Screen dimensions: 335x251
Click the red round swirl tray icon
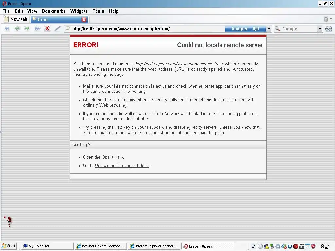click(x=296, y=246)
